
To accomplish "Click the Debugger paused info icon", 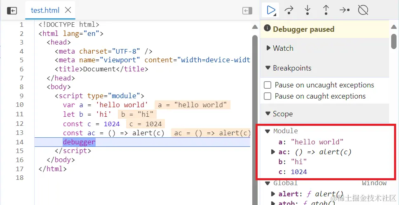I will point(267,28).
